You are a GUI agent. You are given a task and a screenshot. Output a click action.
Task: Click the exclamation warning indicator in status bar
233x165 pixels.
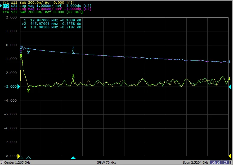(231, 162)
